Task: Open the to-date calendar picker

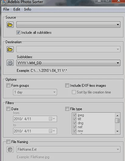Action: [52, 131]
